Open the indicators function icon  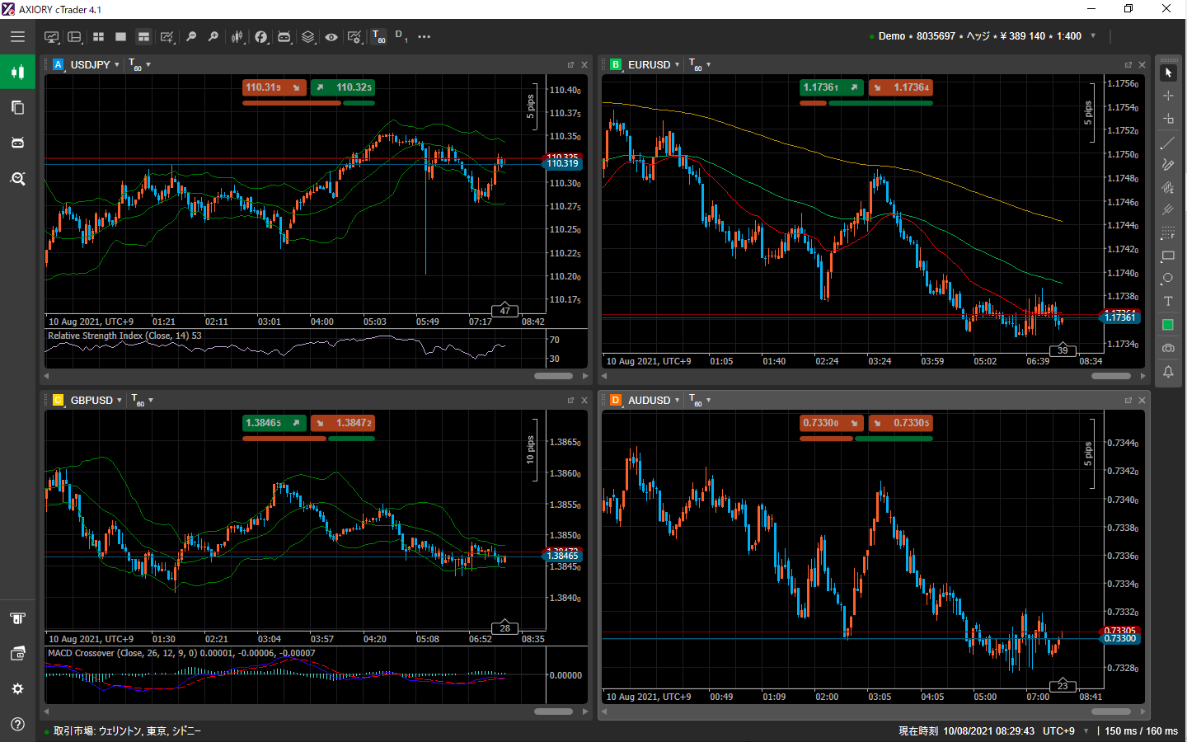[260, 36]
